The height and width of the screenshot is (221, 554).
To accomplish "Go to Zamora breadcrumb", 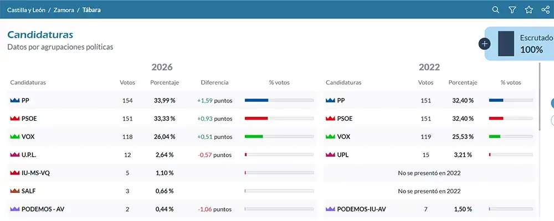I will click(64, 10).
